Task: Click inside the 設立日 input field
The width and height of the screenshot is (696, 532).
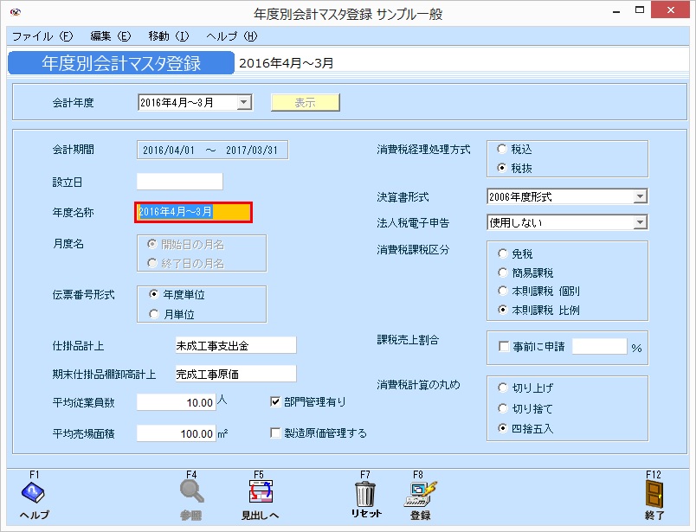Action: pyautogui.click(x=178, y=181)
